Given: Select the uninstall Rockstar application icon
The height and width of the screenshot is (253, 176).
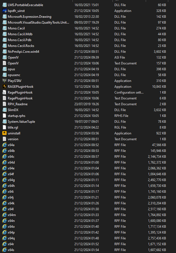Looking at the screenshot, I should (4, 133).
